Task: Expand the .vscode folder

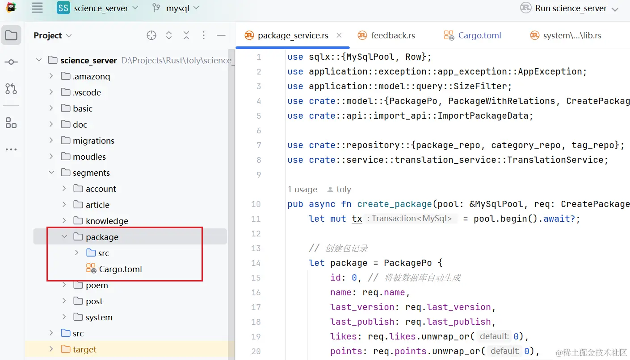Action: tap(51, 92)
